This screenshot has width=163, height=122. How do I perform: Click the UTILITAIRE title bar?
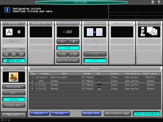pyautogui.click(x=81, y=2)
